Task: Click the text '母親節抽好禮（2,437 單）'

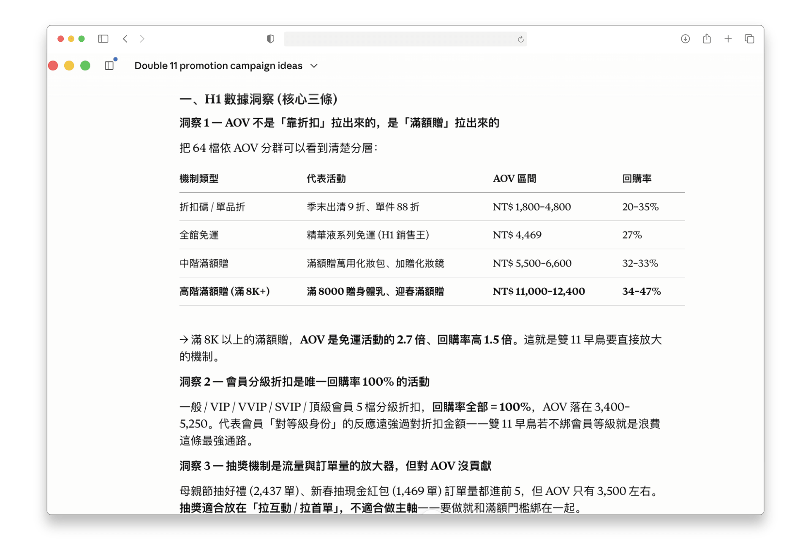Action: (x=239, y=491)
